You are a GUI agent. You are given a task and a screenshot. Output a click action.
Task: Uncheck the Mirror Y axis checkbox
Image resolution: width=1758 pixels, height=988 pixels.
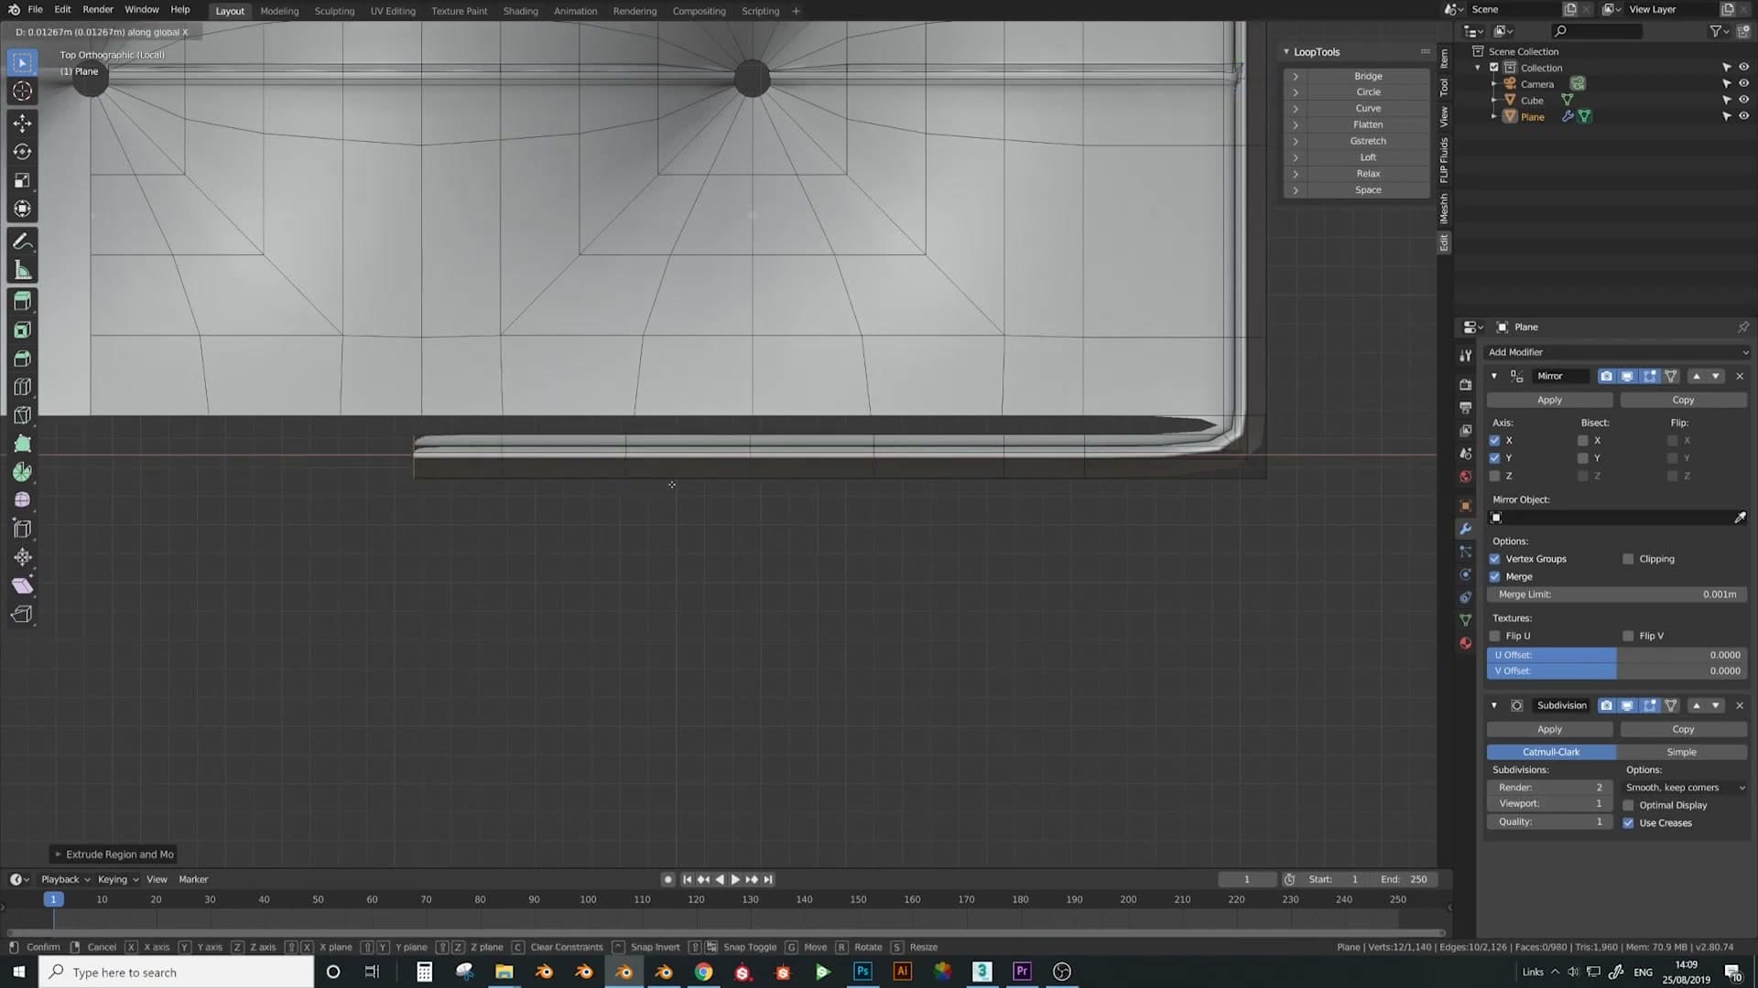click(x=1495, y=458)
